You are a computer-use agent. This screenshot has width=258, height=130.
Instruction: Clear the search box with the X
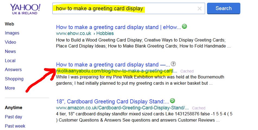(199, 9)
